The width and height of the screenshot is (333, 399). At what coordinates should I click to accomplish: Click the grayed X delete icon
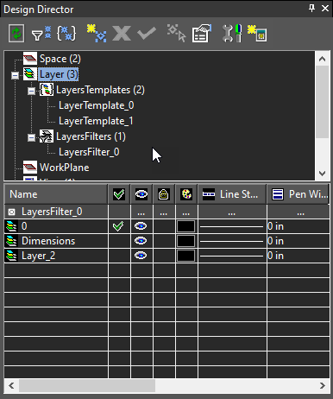[122, 34]
